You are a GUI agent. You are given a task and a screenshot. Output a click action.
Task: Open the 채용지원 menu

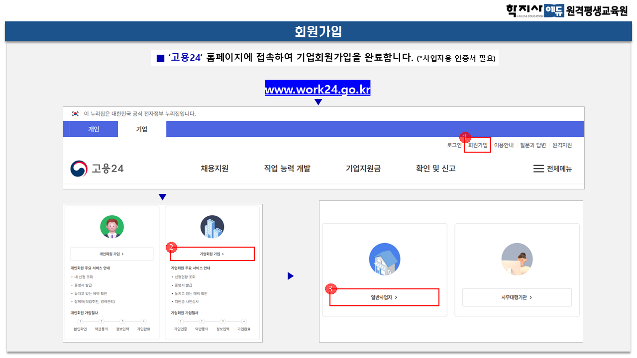click(x=214, y=169)
